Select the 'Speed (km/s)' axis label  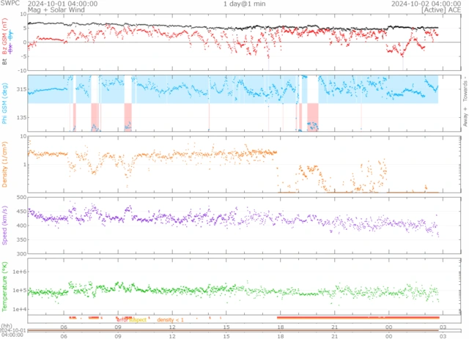[x=6, y=226]
